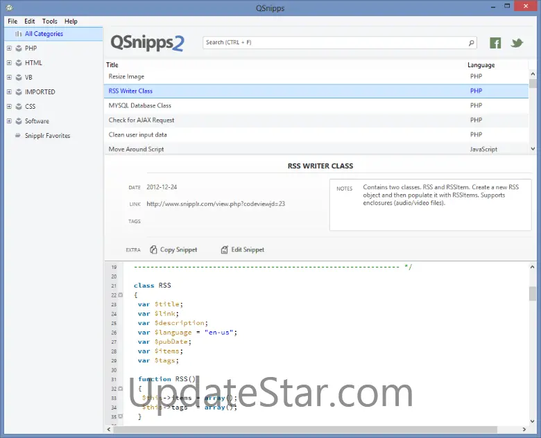Click the code editor scroll up arrow

click(533, 267)
